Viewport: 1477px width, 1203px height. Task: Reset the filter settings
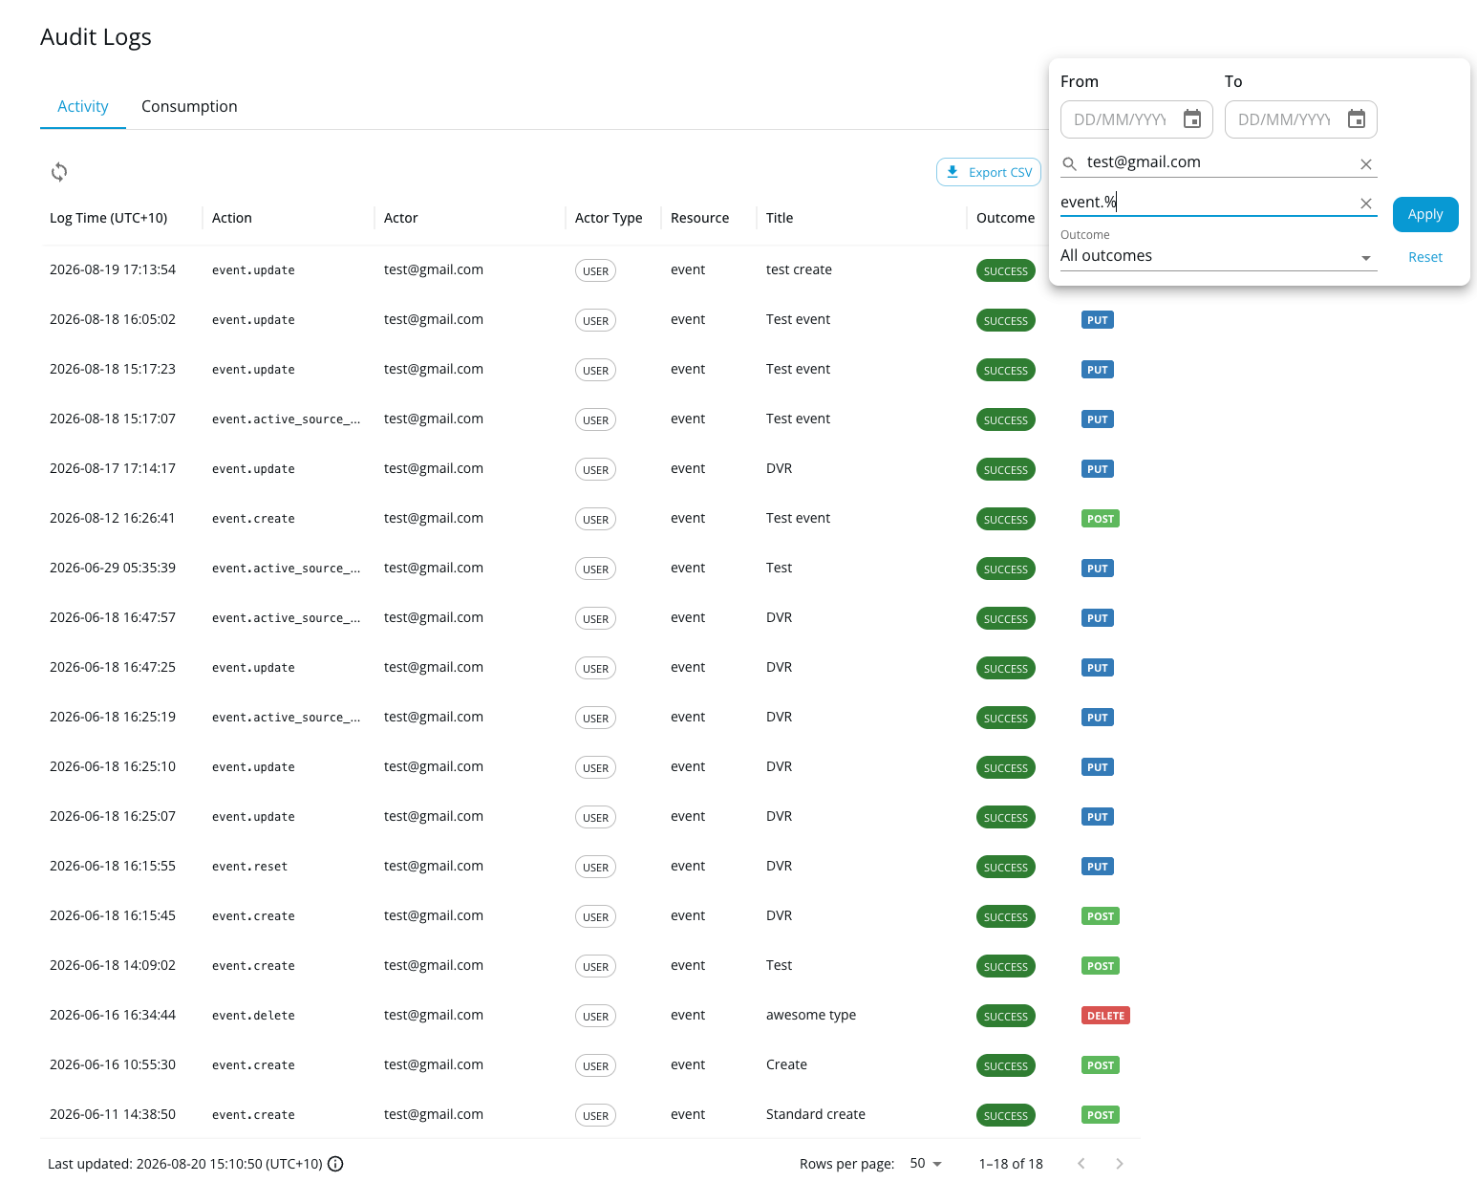pyautogui.click(x=1425, y=257)
